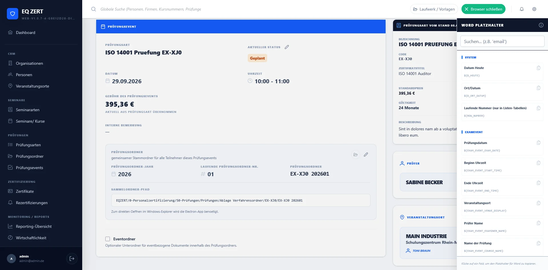Image resolution: width=548 pixels, height=270 pixels.
Task: Click the Prüfer person icon
Action: pos(402,163)
